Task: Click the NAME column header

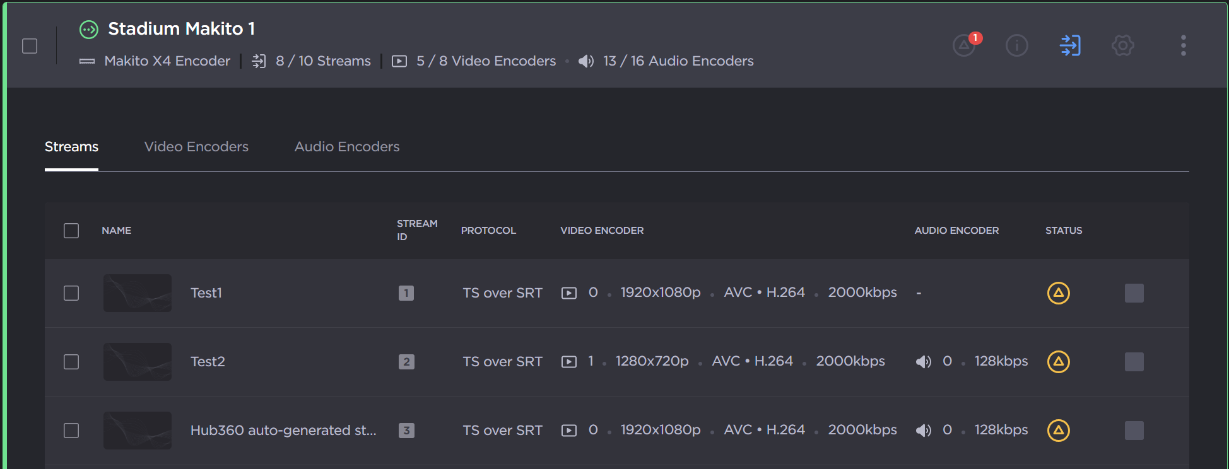Action: point(117,231)
